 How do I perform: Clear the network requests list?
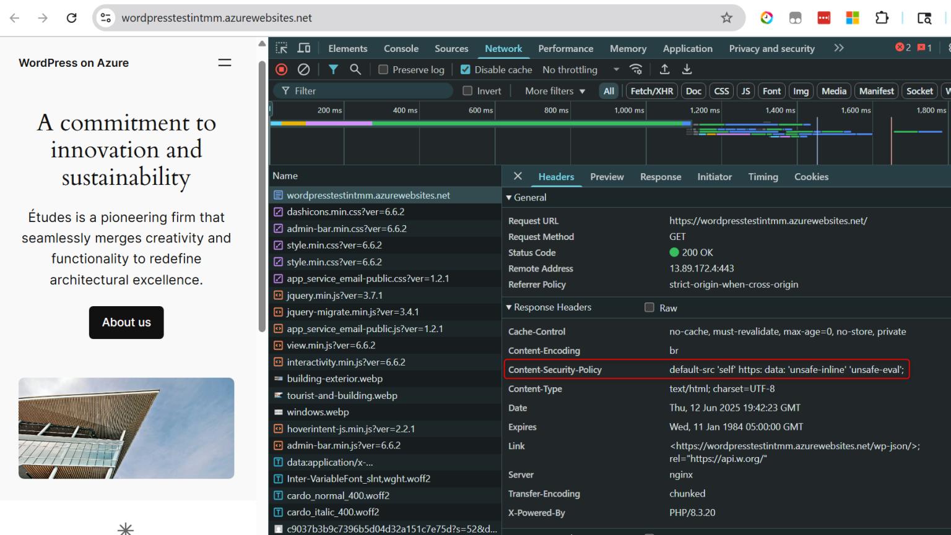click(x=303, y=69)
